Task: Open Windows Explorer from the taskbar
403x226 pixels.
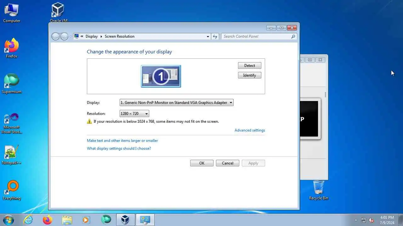Action: pos(67,220)
